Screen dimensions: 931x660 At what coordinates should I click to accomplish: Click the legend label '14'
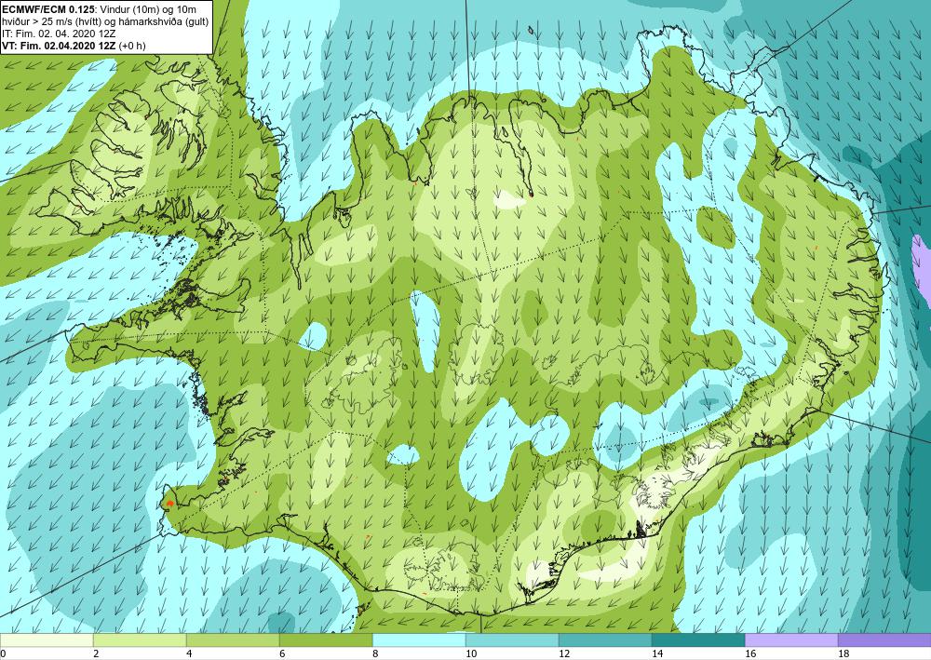click(657, 654)
